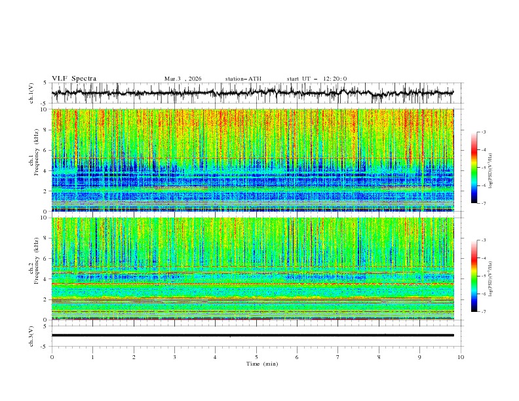Click time axis tick label '2'
The width and height of the screenshot is (519, 401).
coord(134,357)
